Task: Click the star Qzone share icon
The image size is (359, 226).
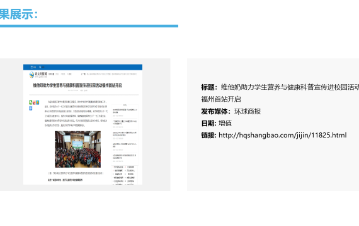Action: pos(37,102)
